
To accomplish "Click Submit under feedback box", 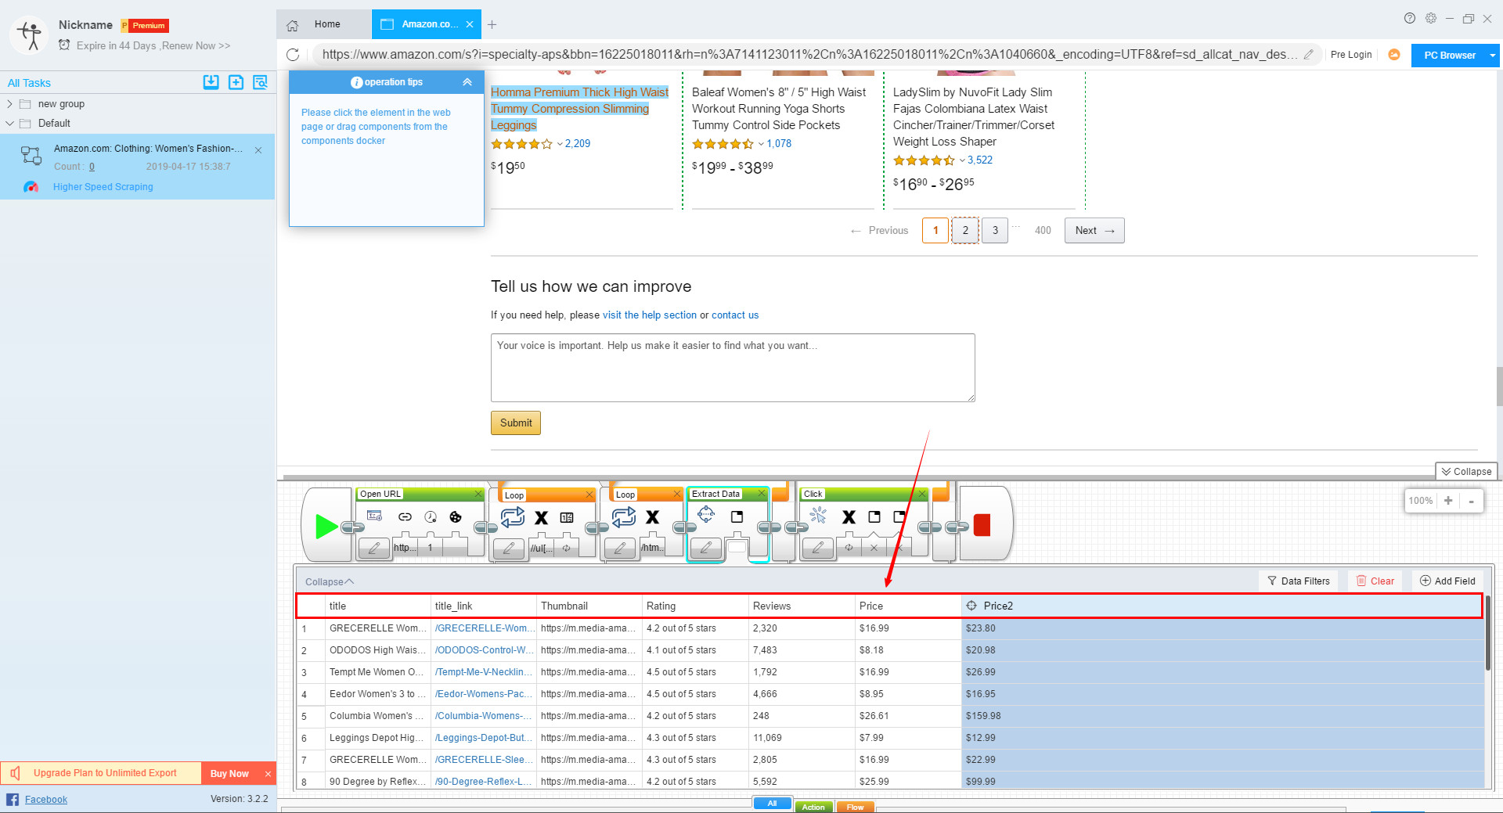I will tap(516, 423).
